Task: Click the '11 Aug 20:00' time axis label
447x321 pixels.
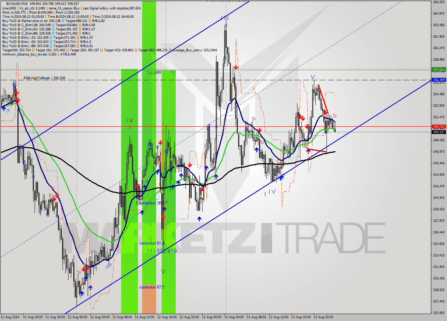Action: pos(55,317)
